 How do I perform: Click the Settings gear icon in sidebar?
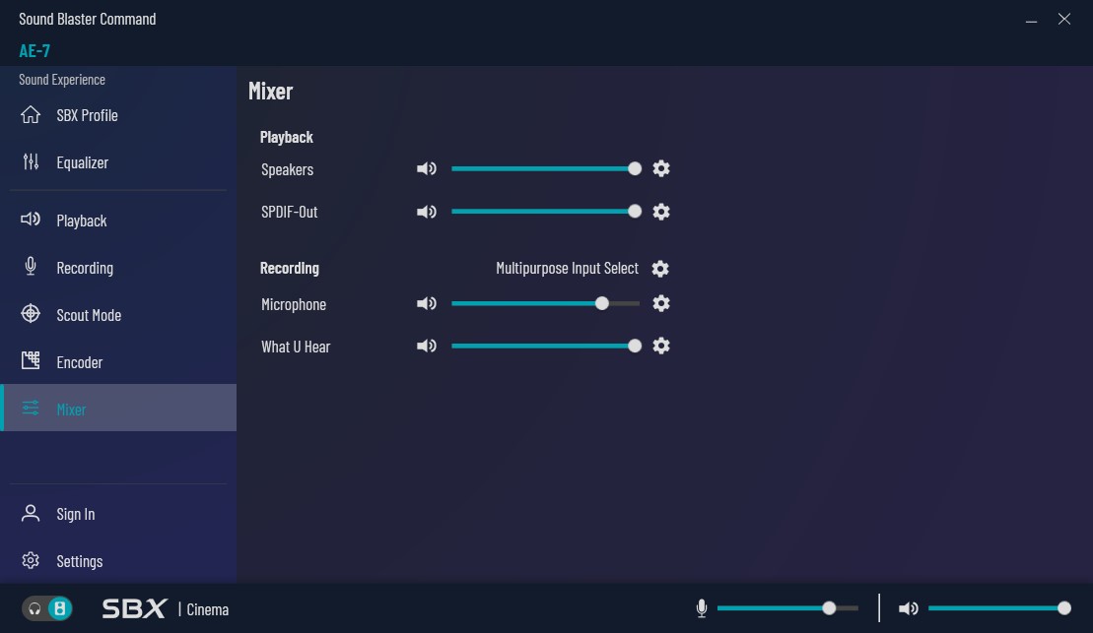point(30,560)
